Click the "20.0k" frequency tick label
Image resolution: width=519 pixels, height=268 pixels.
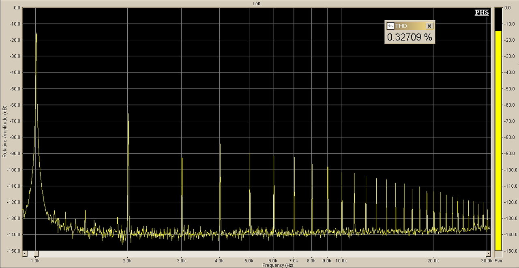[433, 260]
